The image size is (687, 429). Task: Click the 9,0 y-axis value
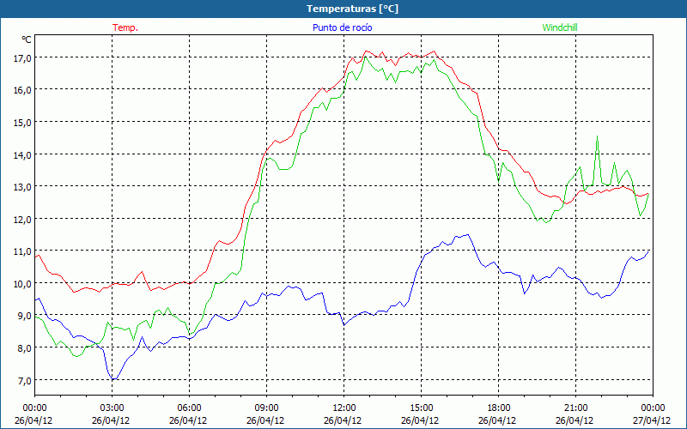[24, 316]
